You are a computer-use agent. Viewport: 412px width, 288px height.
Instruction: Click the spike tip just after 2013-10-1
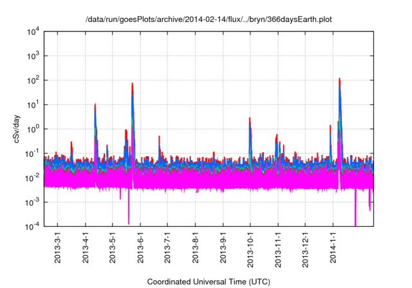[x=250, y=118]
